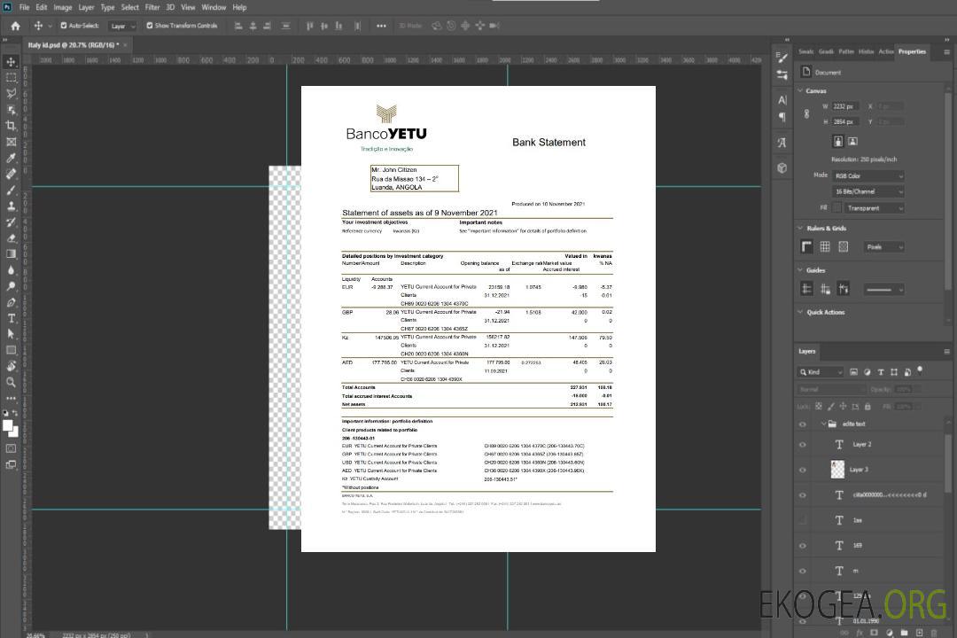Select the Crop tool
Screen dimensions: 957x638
click(x=11, y=126)
